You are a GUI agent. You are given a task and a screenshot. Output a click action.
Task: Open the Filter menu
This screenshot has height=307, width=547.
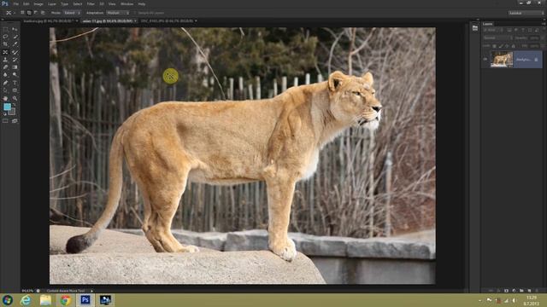(91, 3)
